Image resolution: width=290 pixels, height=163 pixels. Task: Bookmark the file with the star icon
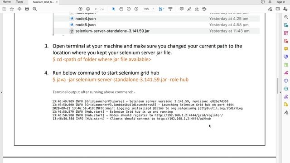click(12, 9)
